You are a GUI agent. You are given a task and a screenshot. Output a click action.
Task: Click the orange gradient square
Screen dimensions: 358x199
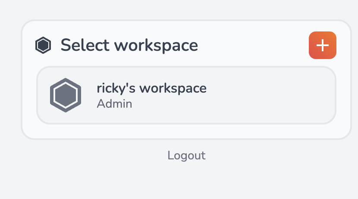tap(322, 45)
